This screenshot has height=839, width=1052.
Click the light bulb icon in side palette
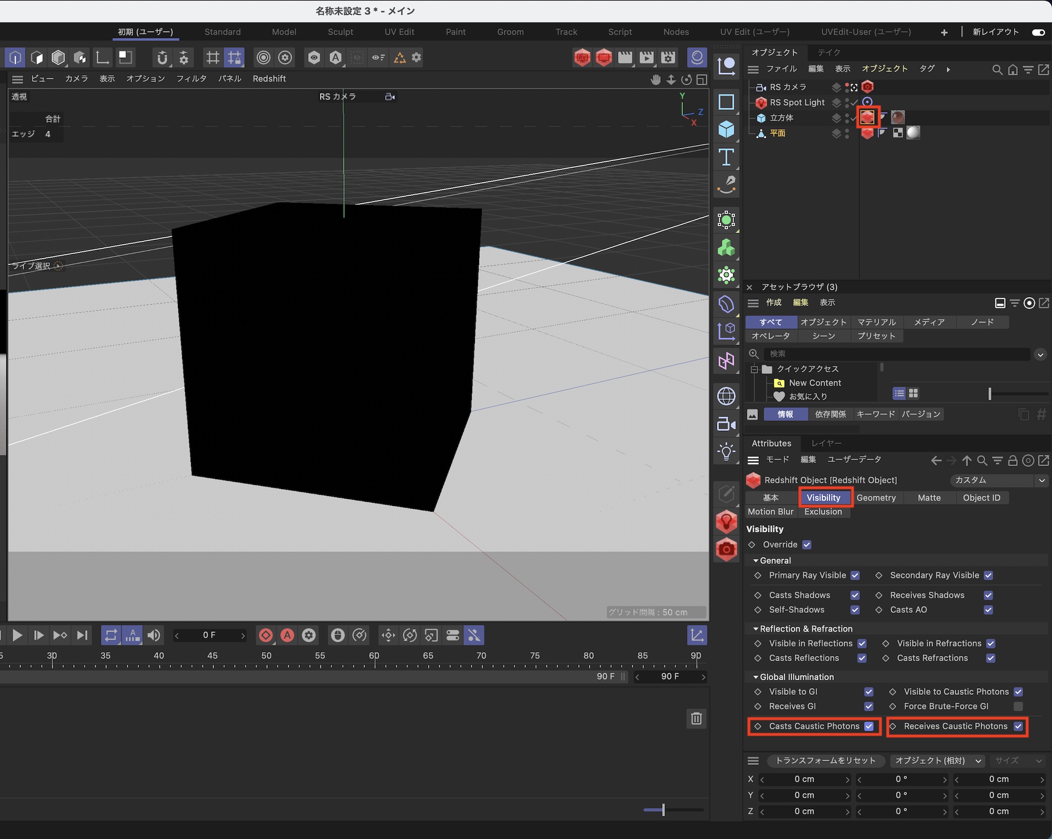point(726,451)
